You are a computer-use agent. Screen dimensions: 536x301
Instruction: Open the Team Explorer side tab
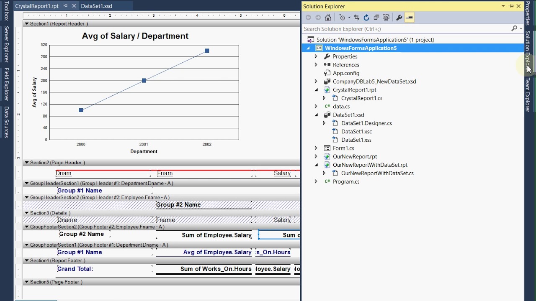click(528, 94)
